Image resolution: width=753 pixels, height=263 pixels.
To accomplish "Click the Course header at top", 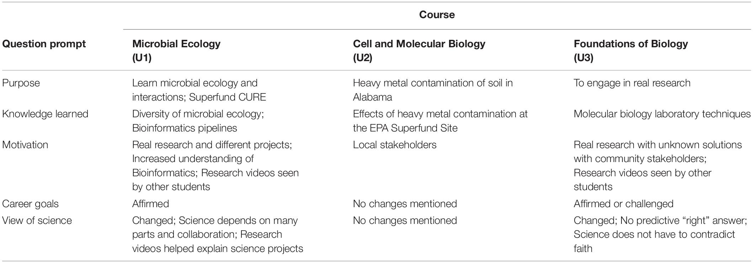I will pos(437,15).
